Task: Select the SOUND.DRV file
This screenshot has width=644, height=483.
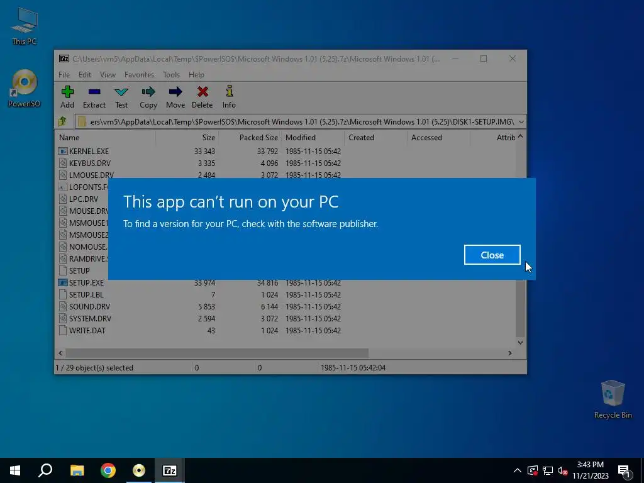Action: tap(89, 306)
